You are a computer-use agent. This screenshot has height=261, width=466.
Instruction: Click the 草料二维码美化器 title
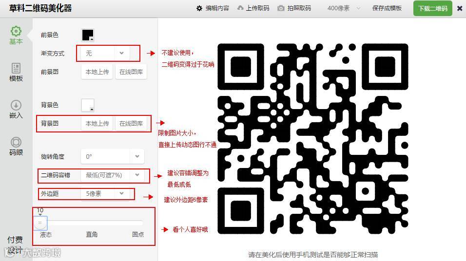coord(41,8)
